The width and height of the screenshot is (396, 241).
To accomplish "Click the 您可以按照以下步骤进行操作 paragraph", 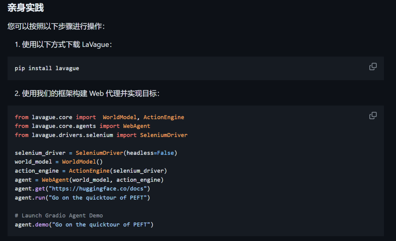I will (x=56, y=26).
